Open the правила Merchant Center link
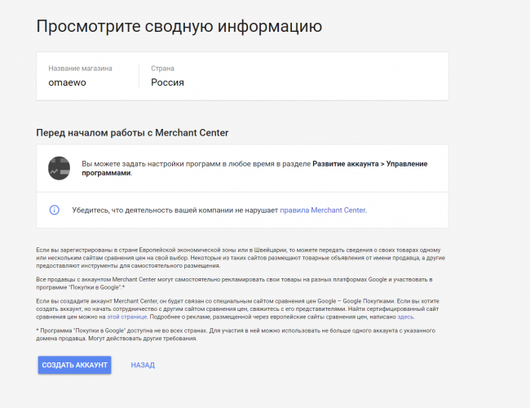Viewport: 530px width, 408px height. pos(323,210)
